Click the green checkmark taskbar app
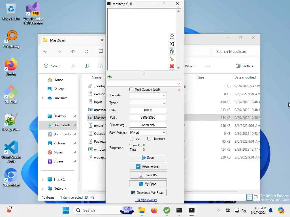The height and width of the screenshot is (217, 290). point(167,210)
